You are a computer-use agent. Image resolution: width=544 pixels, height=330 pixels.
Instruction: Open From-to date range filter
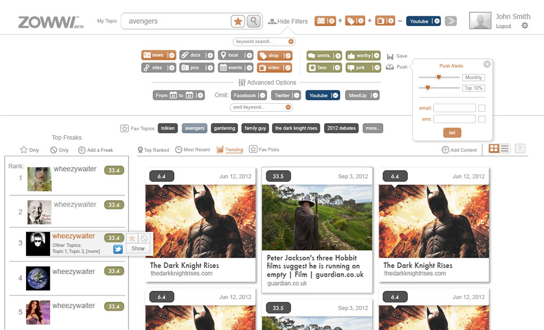point(178,96)
